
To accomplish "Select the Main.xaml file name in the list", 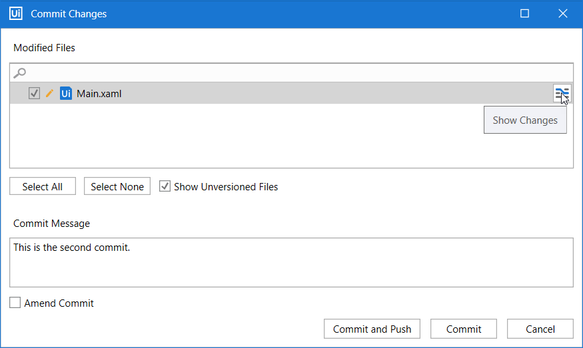I will [x=99, y=94].
